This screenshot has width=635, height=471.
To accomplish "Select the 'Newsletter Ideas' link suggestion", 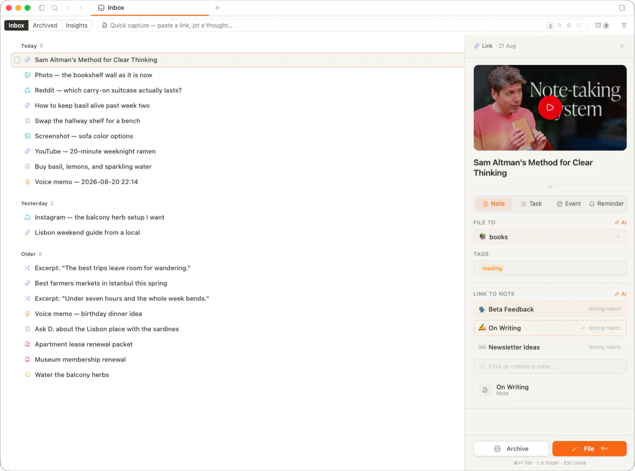I will [x=550, y=347].
